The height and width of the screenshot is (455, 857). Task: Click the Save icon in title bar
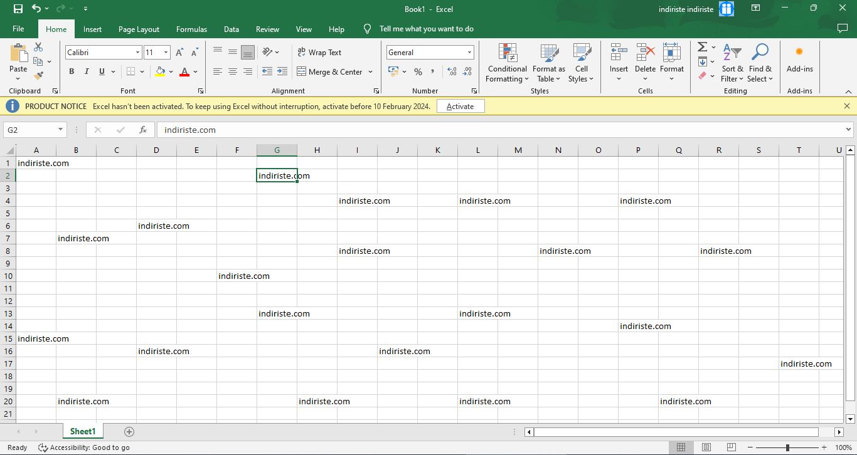coord(18,9)
